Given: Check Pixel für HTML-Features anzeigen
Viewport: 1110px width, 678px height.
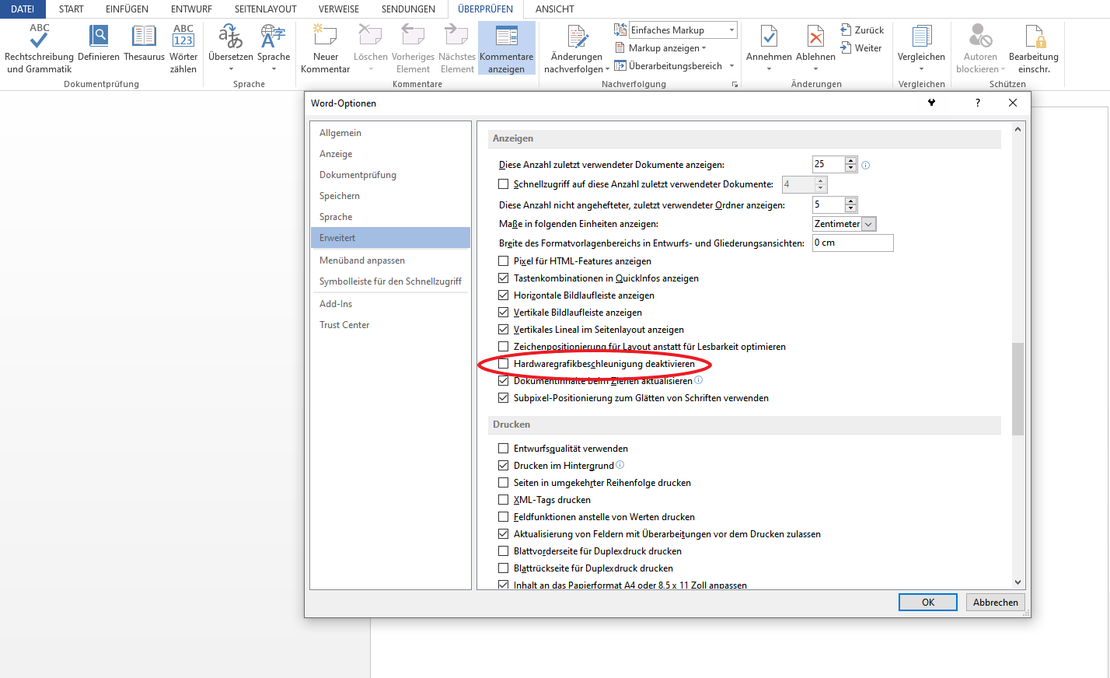Looking at the screenshot, I should coord(504,261).
